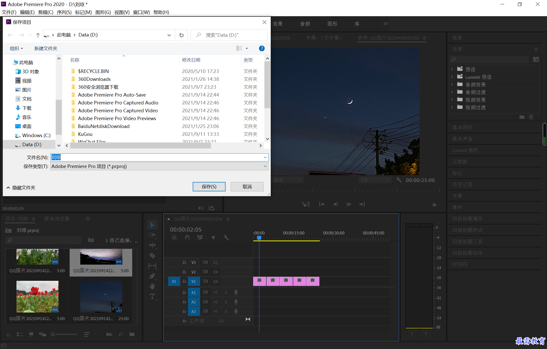Select the Razor tool
Image resolution: width=547 pixels, height=349 pixels.
pos(152,255)
